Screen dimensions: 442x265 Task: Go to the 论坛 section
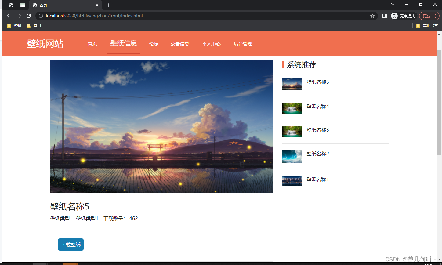[154, 44]
